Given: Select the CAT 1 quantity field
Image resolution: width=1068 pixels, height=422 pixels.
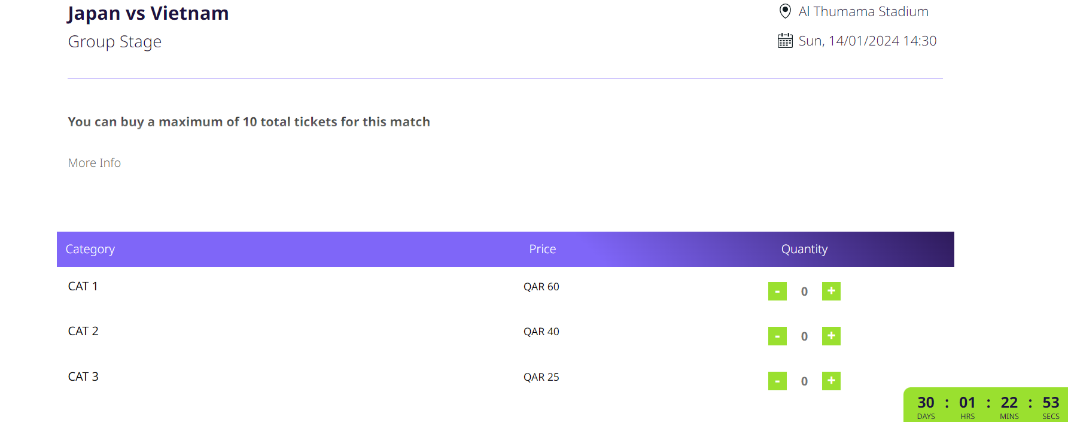Looking at the screenshot, I should pos(804,292).
